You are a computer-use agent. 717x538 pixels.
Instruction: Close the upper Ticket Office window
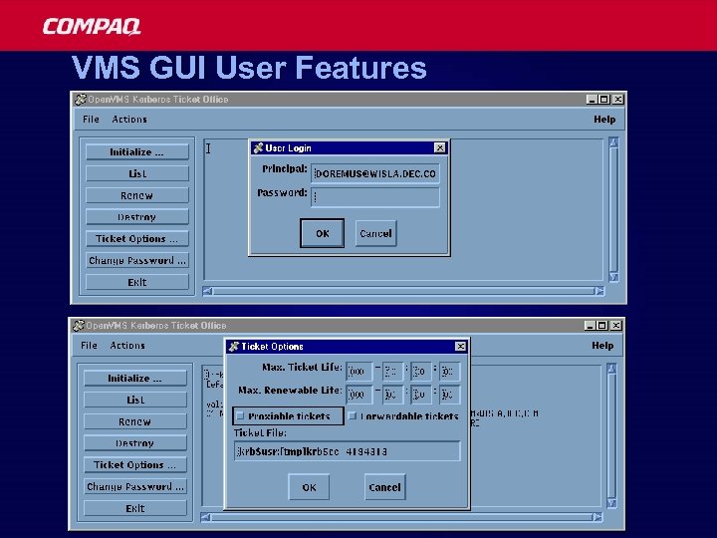(617, 100)
